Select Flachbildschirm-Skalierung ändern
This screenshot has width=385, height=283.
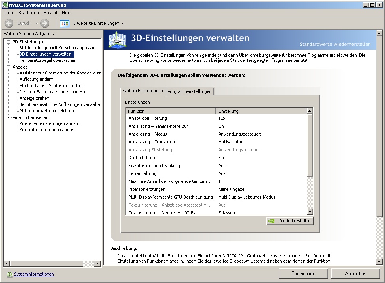[51, 86]
